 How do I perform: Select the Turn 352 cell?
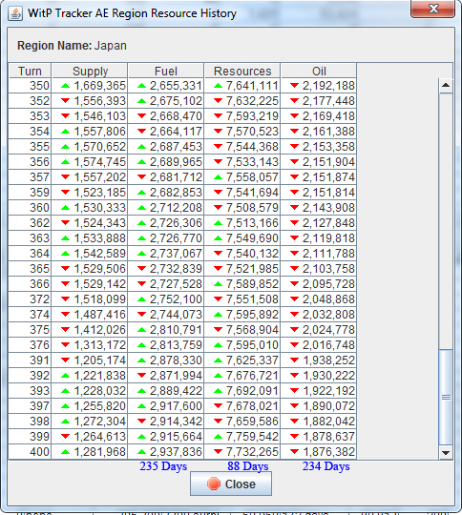[x=30, y=101]
